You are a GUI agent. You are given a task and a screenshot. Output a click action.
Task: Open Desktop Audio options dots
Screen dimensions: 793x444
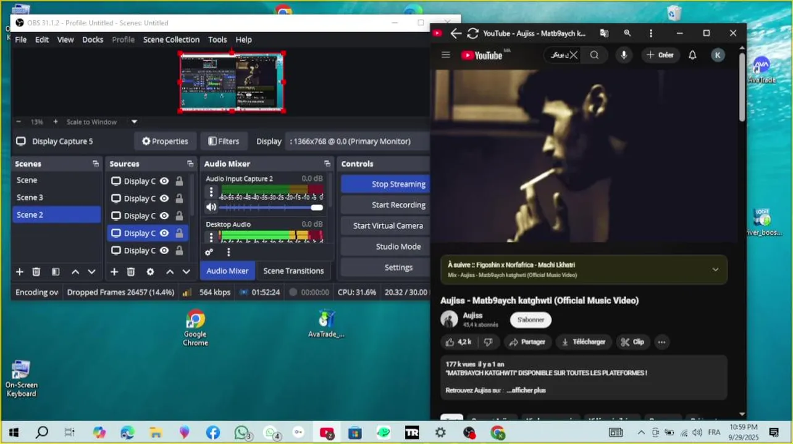[211, 237]
